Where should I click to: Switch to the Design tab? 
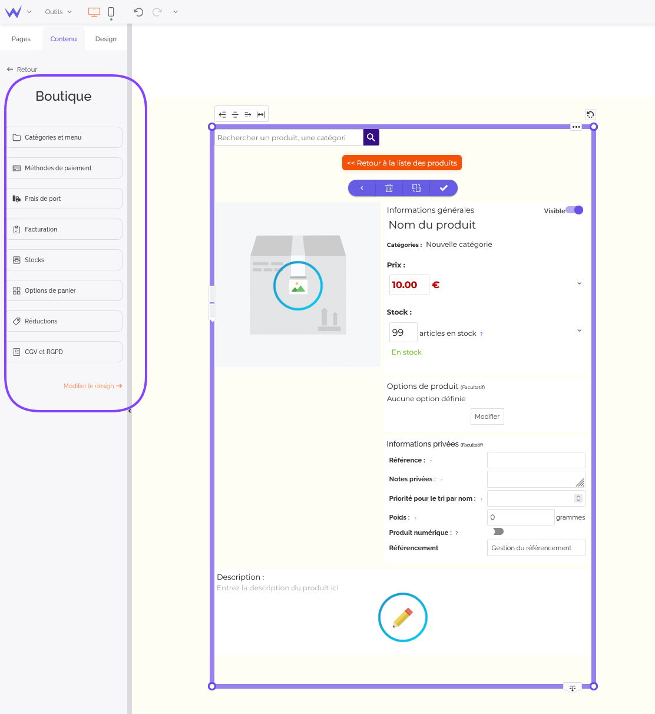click(106, 39)
